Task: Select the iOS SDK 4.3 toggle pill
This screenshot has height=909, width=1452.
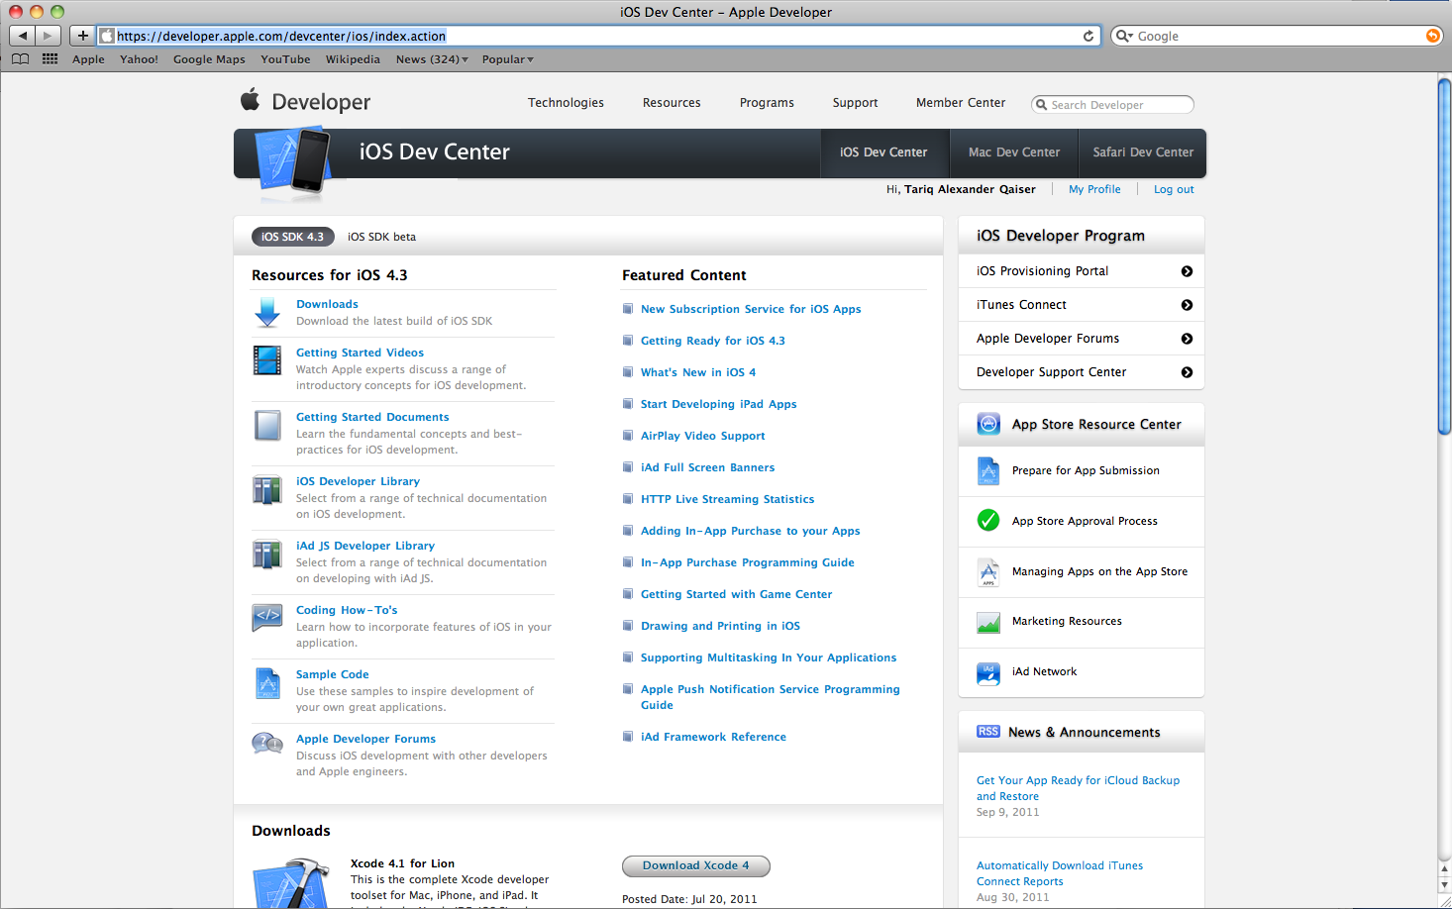Action: [x=292, y=237]
